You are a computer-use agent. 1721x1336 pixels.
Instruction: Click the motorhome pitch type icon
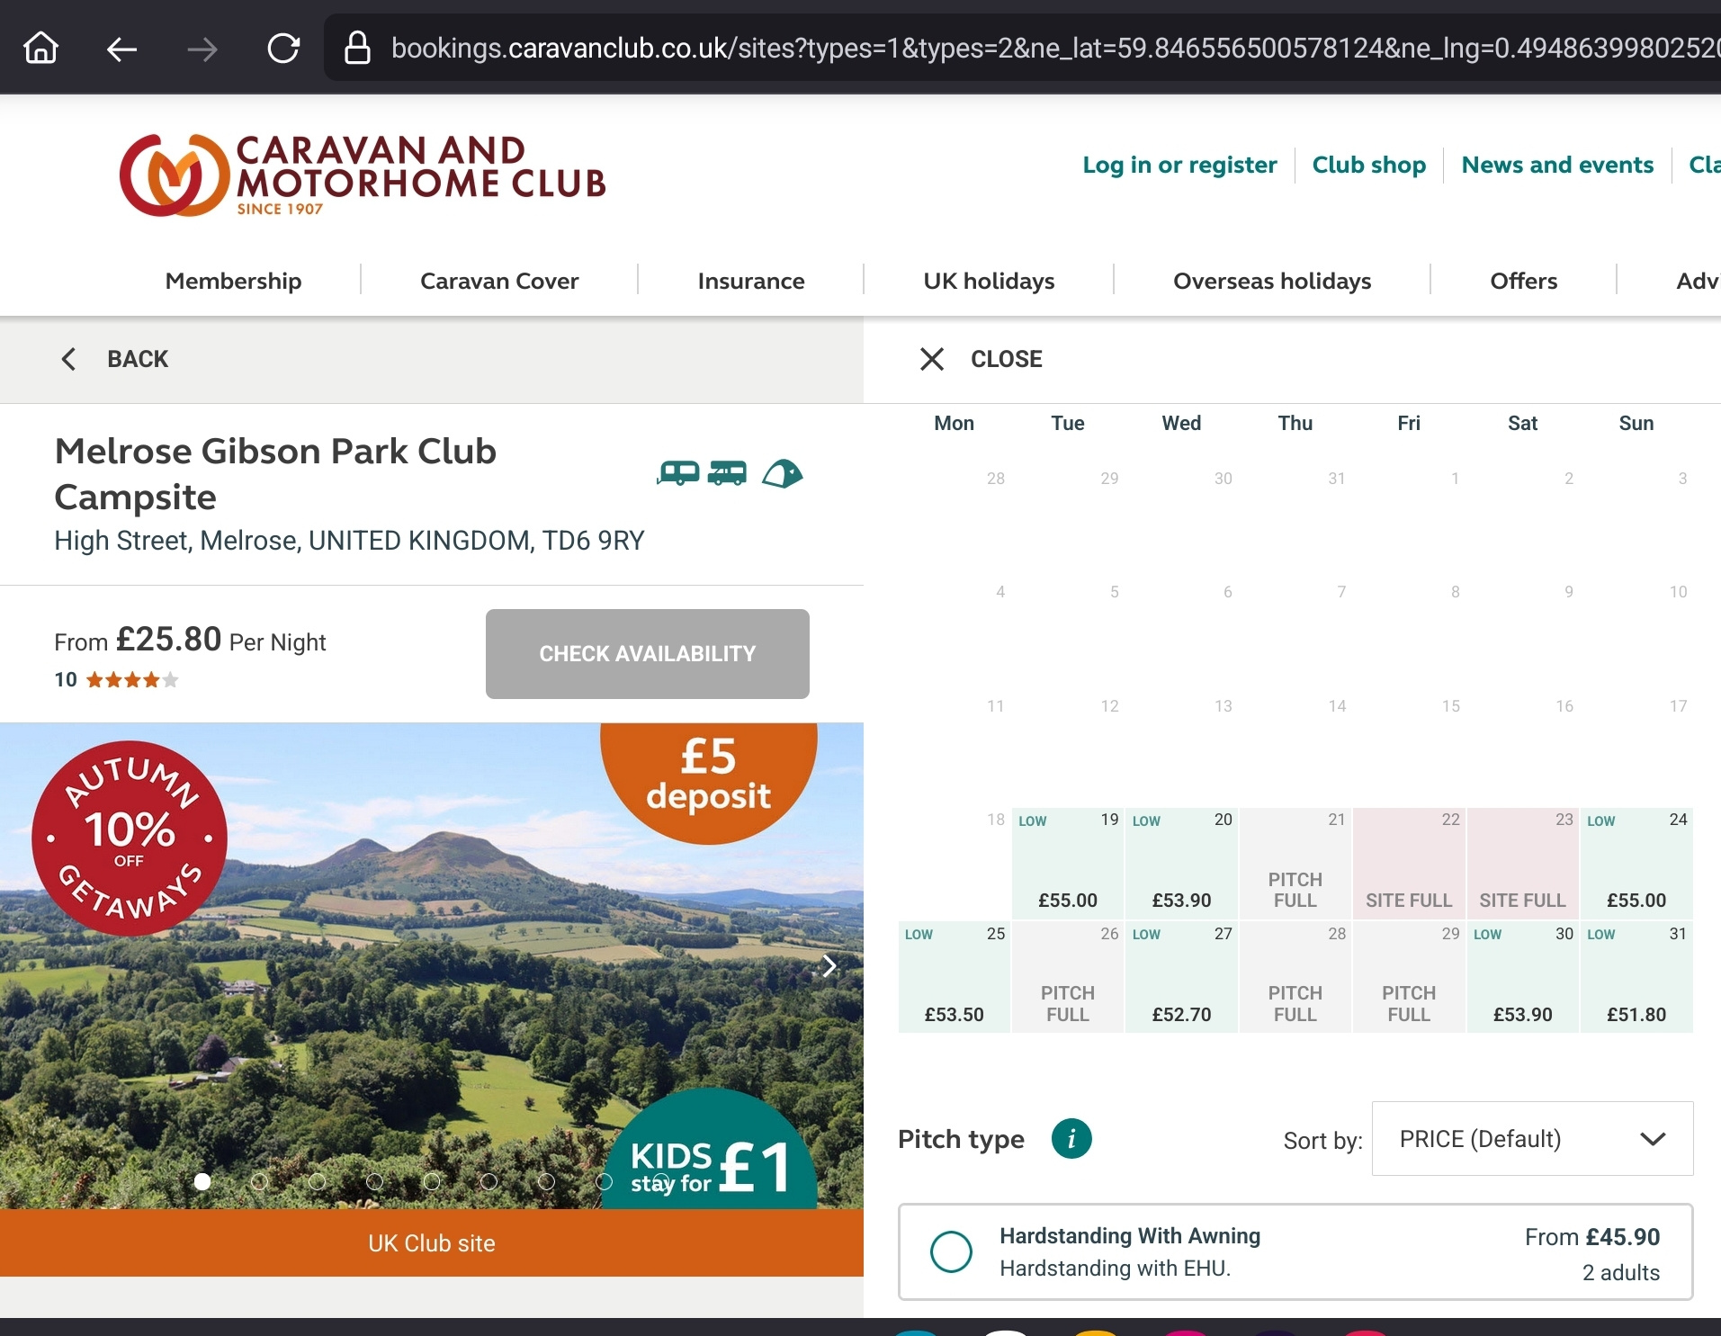(727, 472)
